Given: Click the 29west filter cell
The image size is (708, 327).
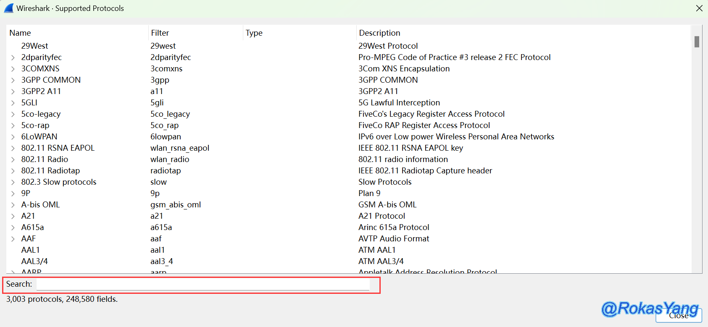Looking at the screenshot, I should pos(163,46).
